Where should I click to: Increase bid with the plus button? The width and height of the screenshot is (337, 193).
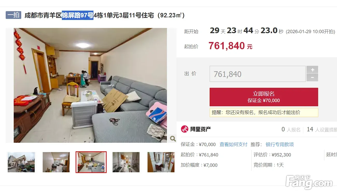pos(312,70)
